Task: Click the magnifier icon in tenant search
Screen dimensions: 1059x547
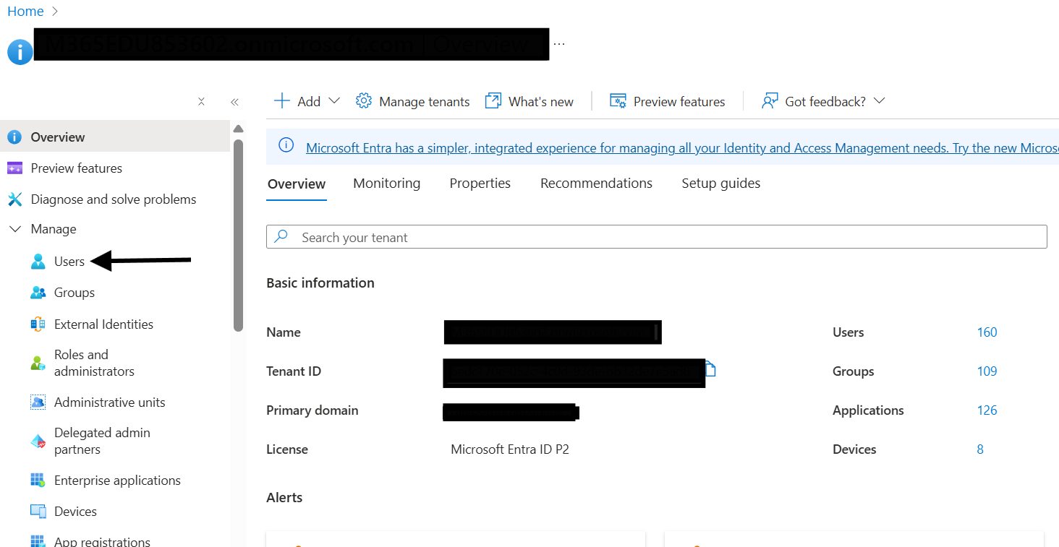Action: 281,236
